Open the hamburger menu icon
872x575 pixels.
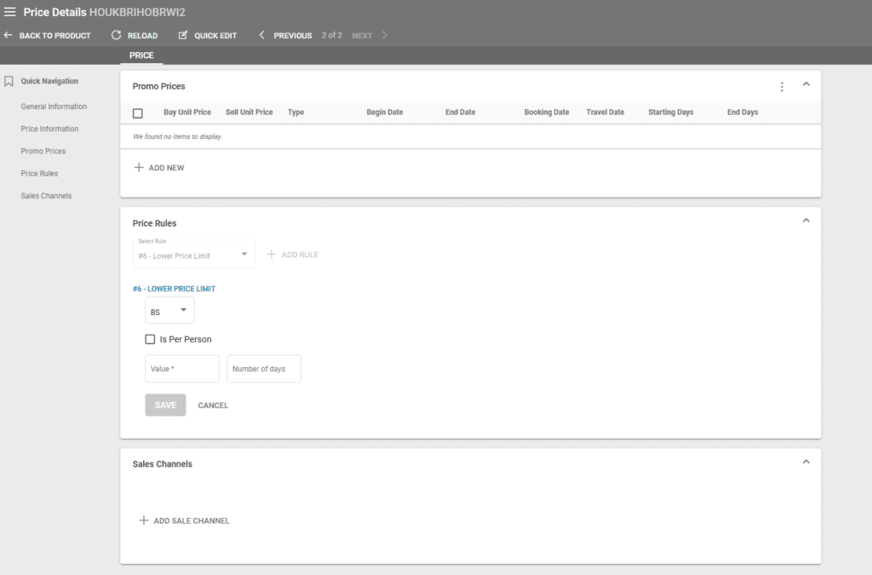[x=10, y=12]
